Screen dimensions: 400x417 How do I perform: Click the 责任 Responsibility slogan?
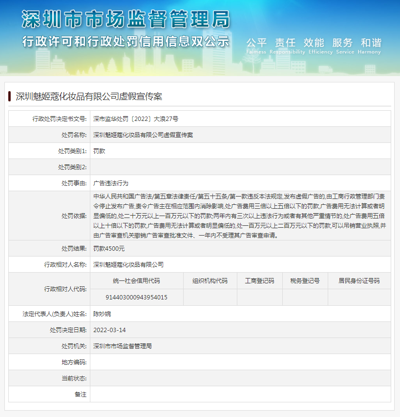pos(287,46)
